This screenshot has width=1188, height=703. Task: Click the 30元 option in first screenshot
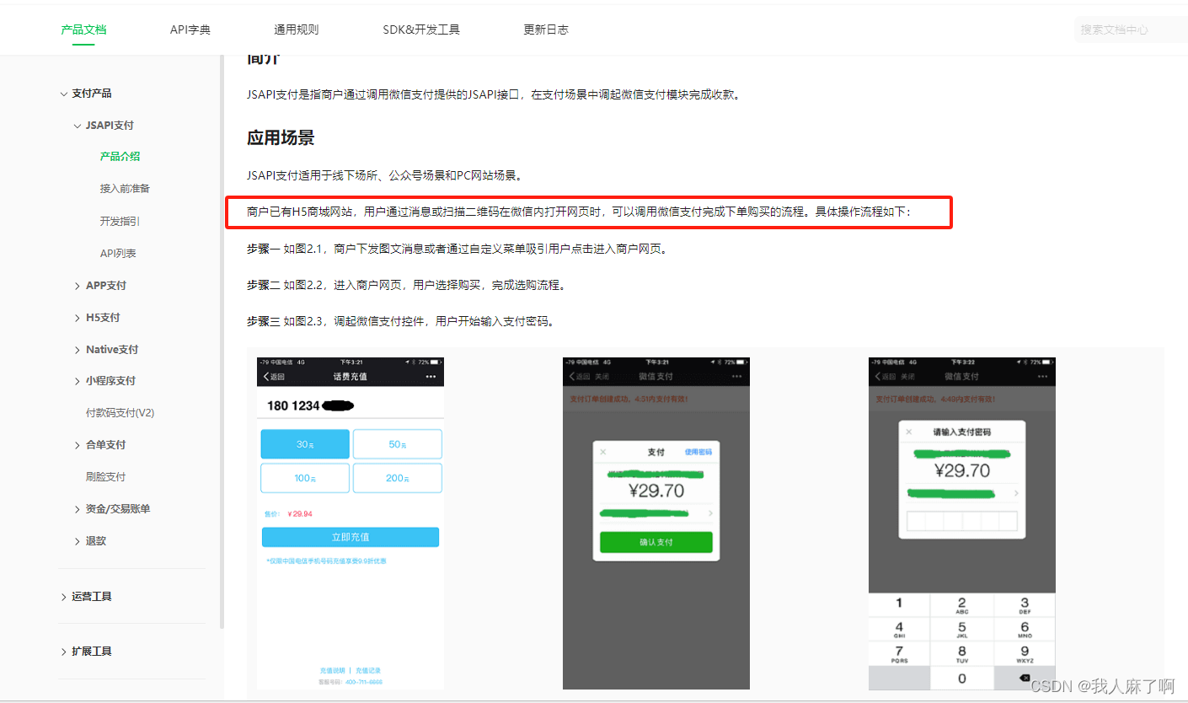305,444
